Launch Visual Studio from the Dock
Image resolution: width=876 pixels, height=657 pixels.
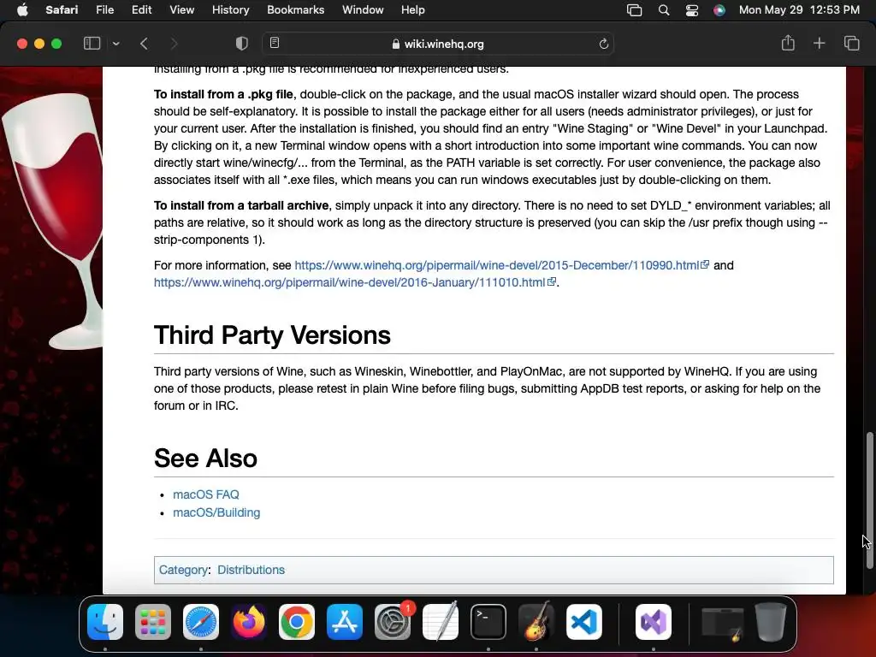pos(653,622)
